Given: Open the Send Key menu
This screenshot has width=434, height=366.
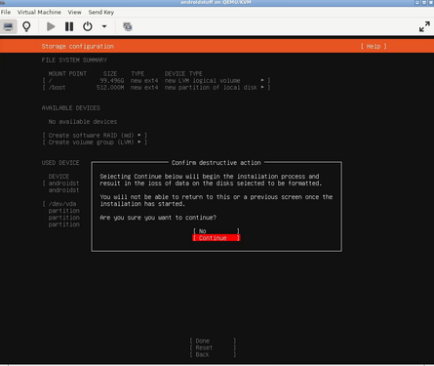Looking at the screenshot, I should 101,12.
